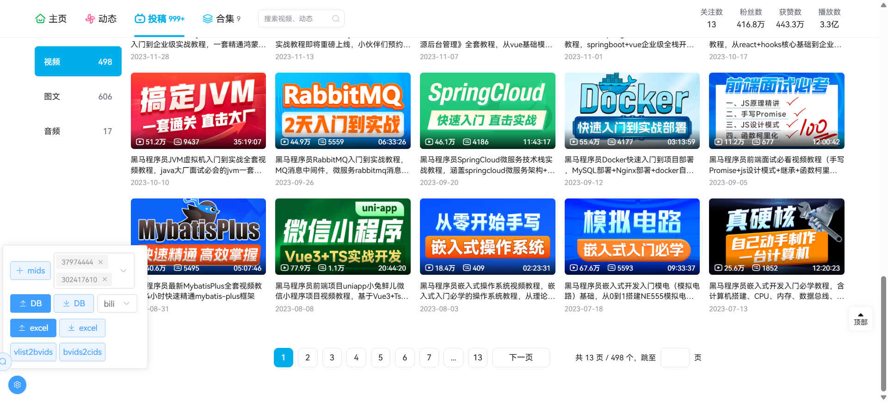
Task: Click the play count icon on Docker video
Action: pyautogui.click(x=574, y=142)
